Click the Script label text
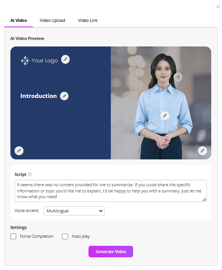Viewport: 222px width, 270px height. click(x=20, y=174)
